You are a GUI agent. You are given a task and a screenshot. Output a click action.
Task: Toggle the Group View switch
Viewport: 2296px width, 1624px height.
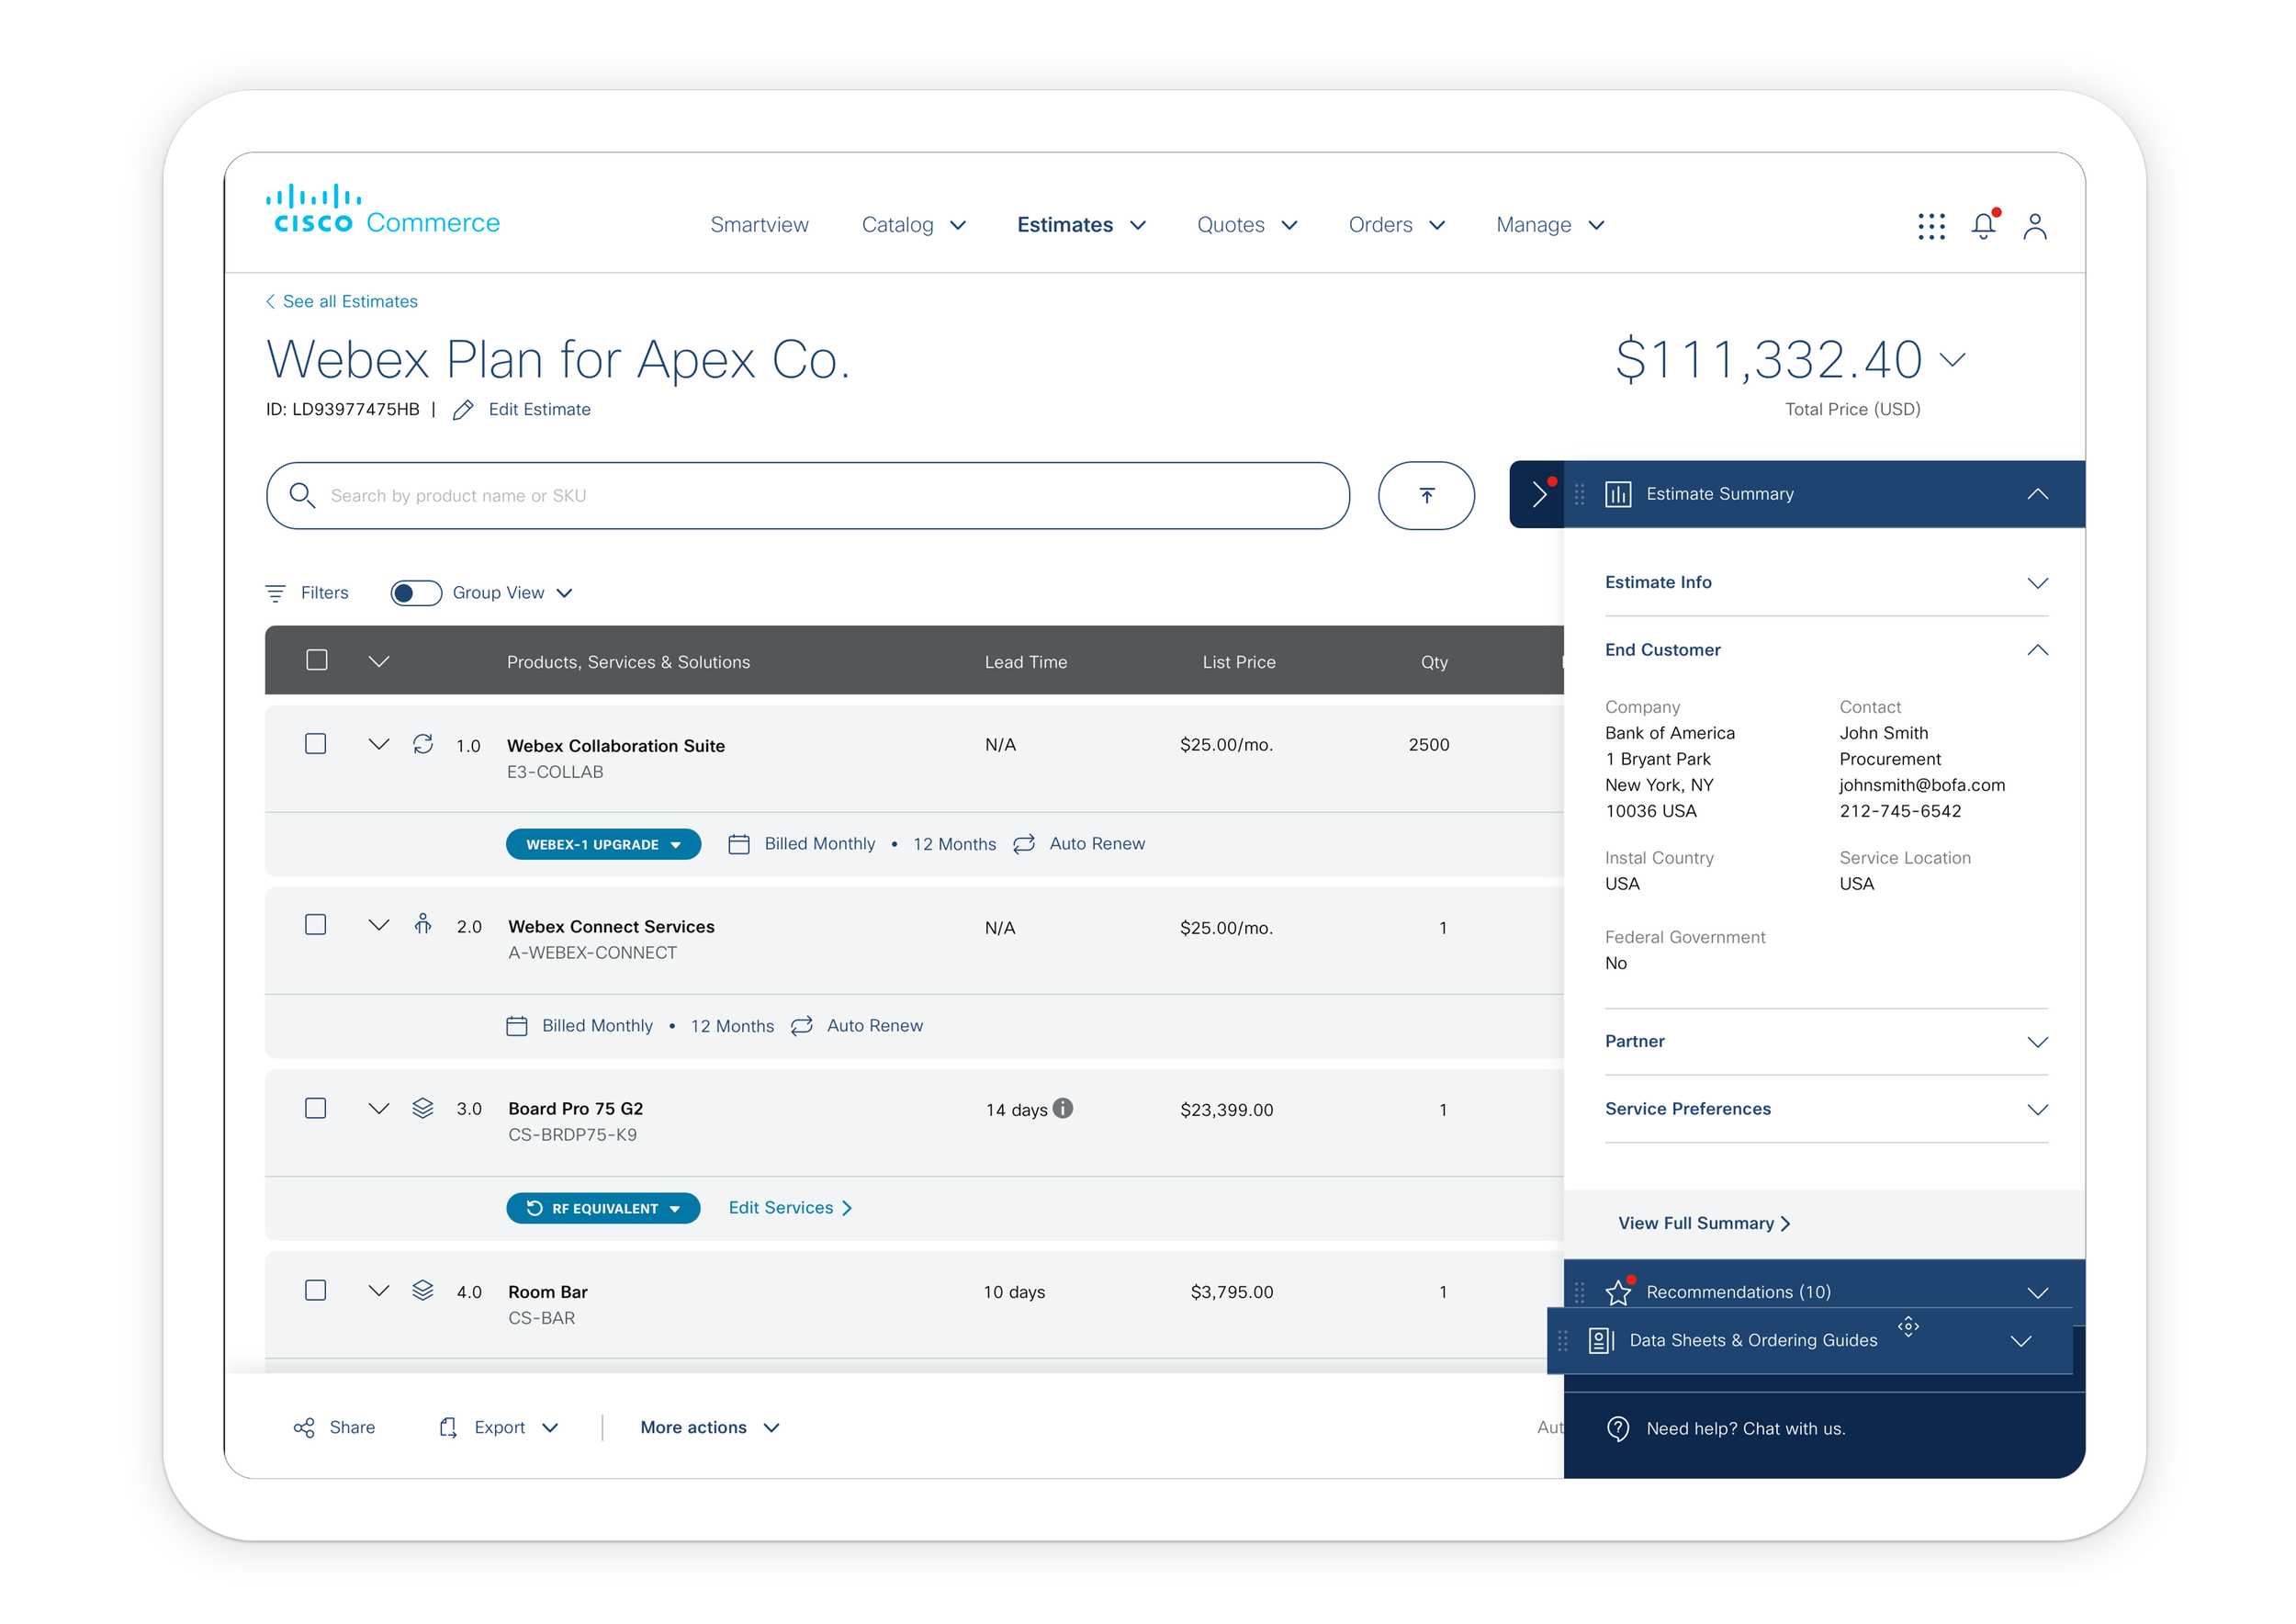pyautogui.click(x=416, y=593)
